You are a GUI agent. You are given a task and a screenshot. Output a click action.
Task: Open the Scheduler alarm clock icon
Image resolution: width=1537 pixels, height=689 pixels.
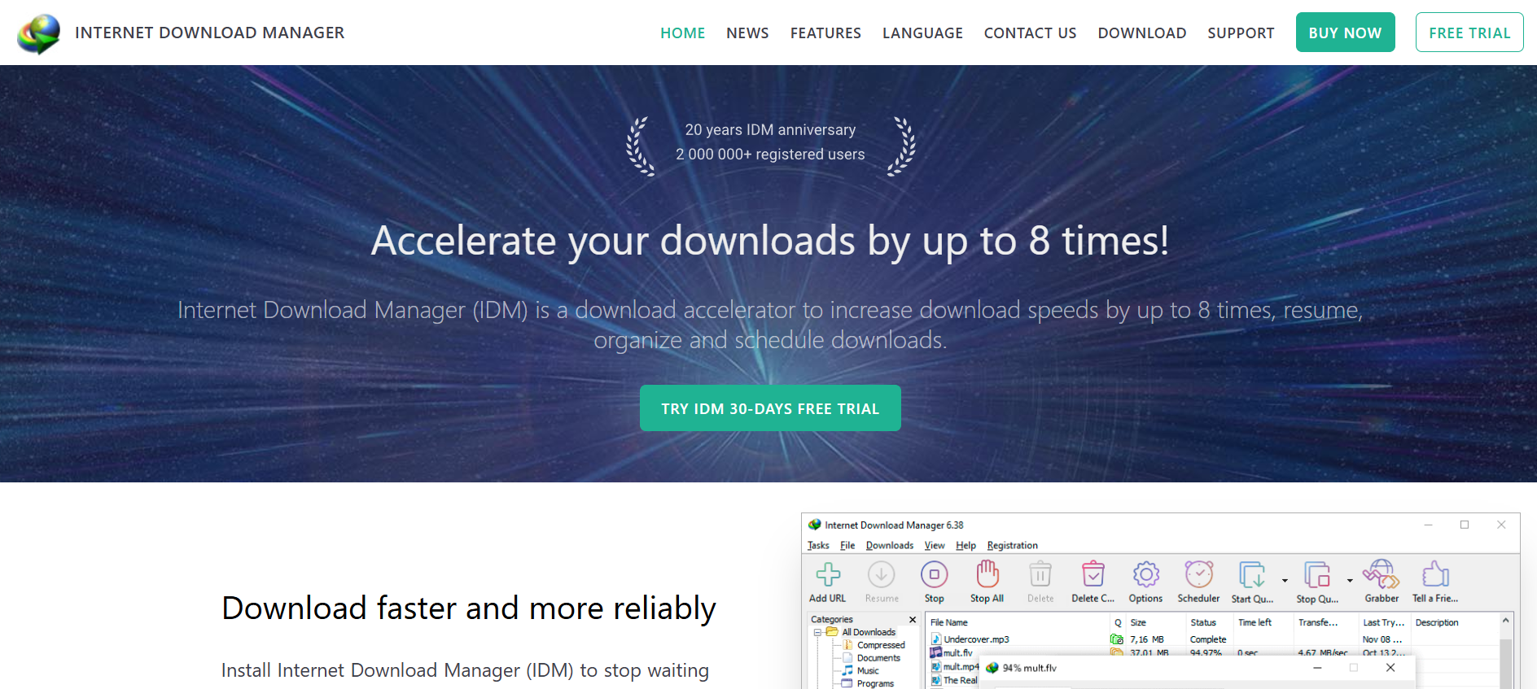pos(1198,575)
